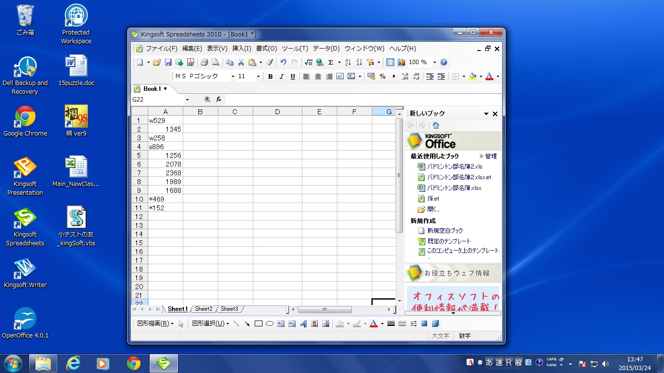Open the 書式(O) menu
Image resolution: width=664 pixels, height=373 pixels.
266,49
